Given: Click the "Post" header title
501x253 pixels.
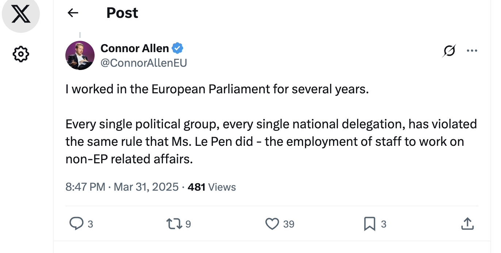Looking at the screenshot, I should coord(122,13).
